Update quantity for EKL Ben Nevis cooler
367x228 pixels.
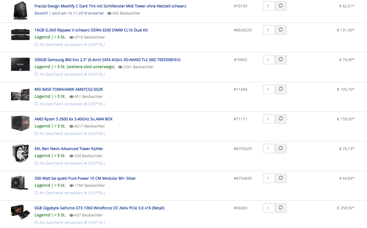pos(281,149)
